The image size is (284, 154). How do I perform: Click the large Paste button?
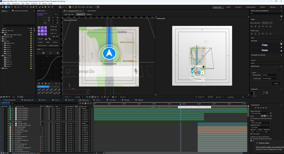265,50
